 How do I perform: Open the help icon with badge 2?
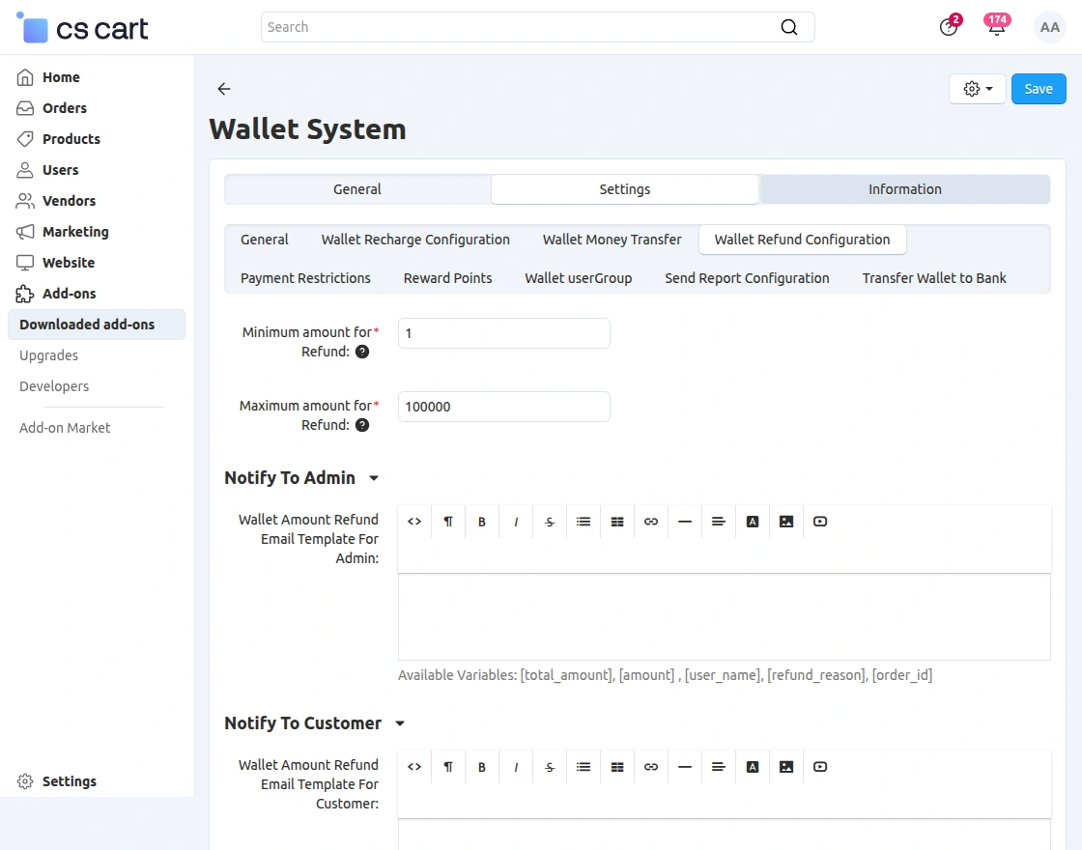click(x=950, y=27)
